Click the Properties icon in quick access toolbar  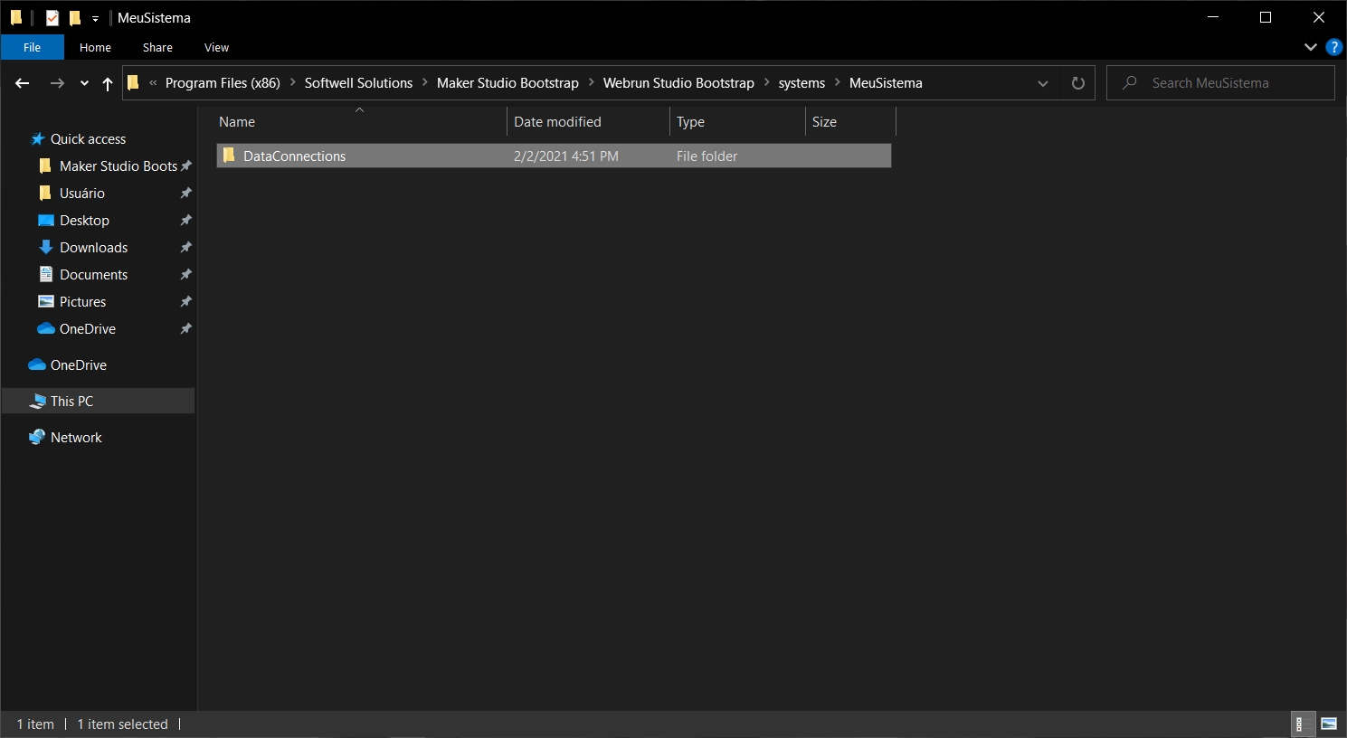[x=52, y=18]
